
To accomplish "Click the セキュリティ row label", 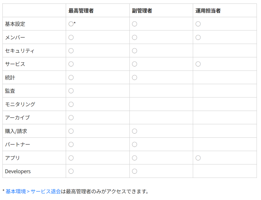I will pyautogui.click(x=20, y=51).
